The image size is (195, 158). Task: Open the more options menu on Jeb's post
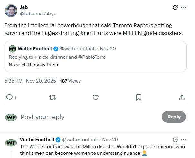(x=184, y=8)
